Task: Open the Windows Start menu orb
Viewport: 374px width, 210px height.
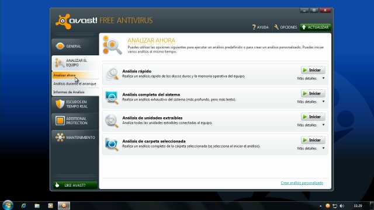Action: 8,205
